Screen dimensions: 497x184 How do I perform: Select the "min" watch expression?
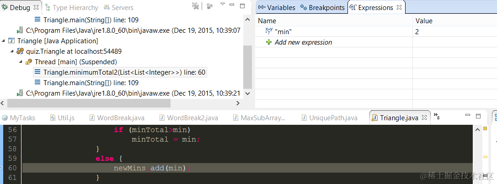[283, 31]
